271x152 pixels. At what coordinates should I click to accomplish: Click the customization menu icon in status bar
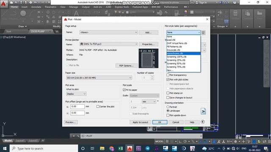click(x=269, y=141)
